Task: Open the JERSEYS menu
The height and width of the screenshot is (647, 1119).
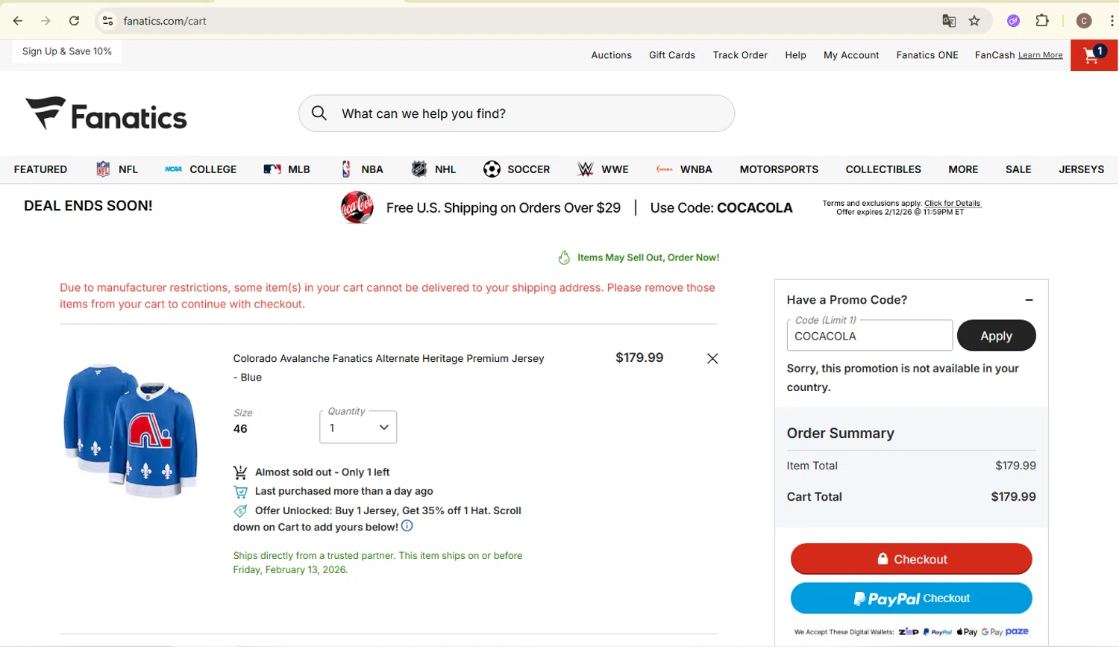Action: tap(1081, 169)
